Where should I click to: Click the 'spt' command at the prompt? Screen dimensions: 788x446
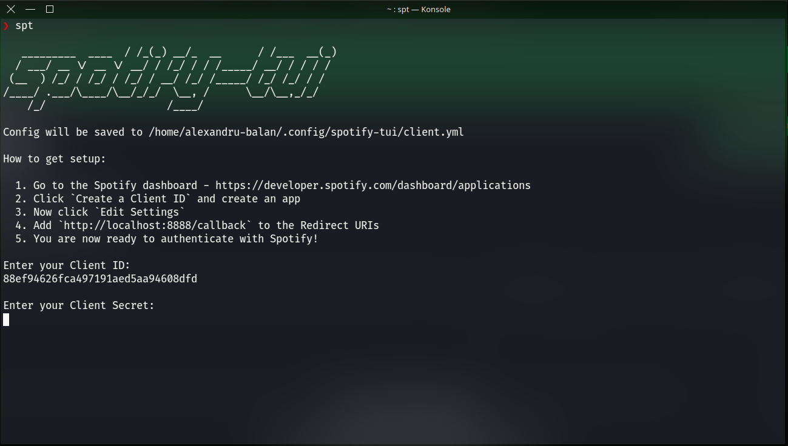24,25
